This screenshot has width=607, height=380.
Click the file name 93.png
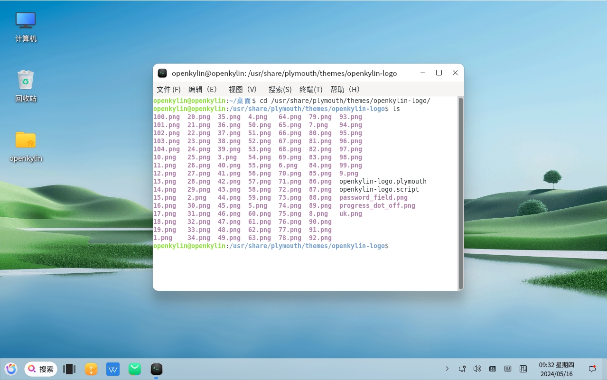350,117
